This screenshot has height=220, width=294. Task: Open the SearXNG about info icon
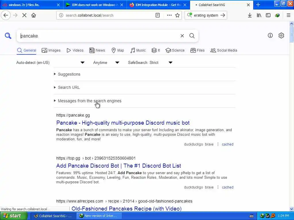pyautogui.click(x=270, y=35)
